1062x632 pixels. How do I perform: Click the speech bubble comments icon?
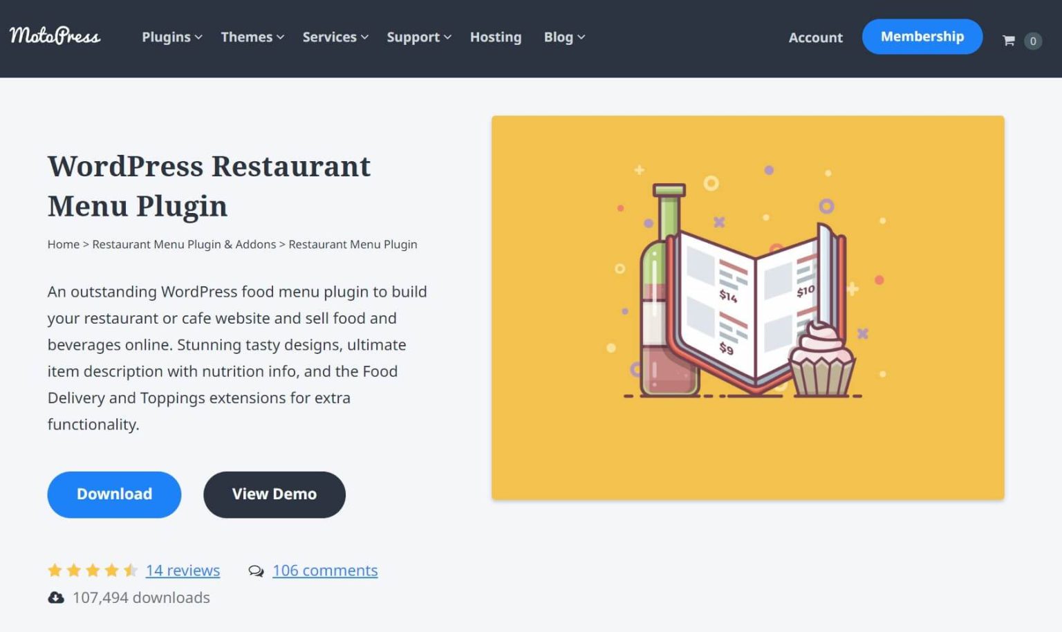(256, 571)
